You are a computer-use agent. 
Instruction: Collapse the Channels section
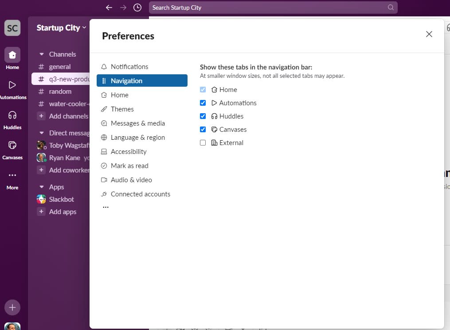pyautogui.click(x=42, y=54)
